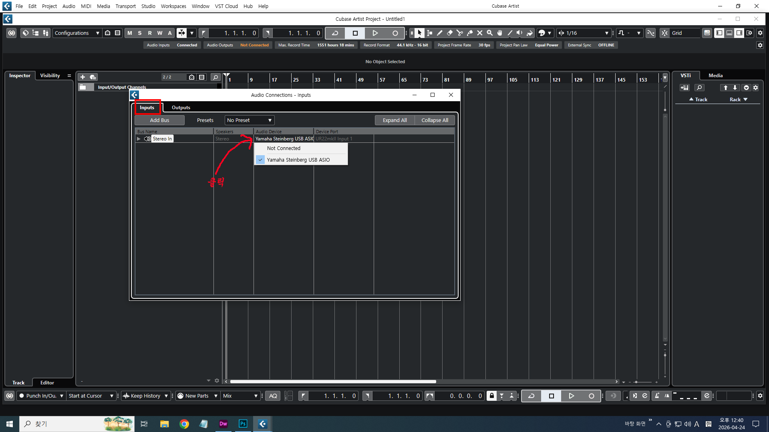Open the No Preset dropdown
The width and height of the screenshot is (769, 432).
coord(250,120)
